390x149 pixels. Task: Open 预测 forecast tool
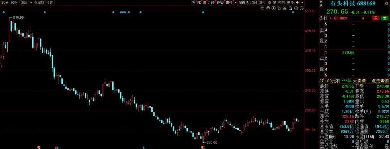coord(282,3)
